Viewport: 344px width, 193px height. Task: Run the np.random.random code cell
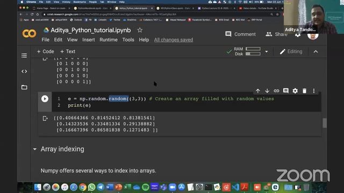click(x=45, y=99)
